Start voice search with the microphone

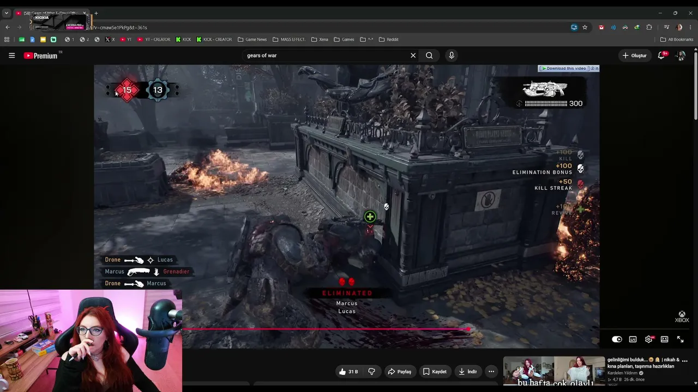tap(451, 55)
